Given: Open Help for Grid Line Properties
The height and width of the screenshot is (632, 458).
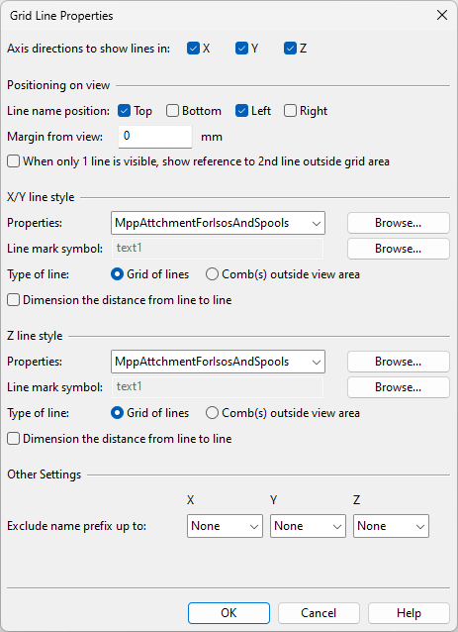Looking at the screenshot, I should click(x=409, y=613).
